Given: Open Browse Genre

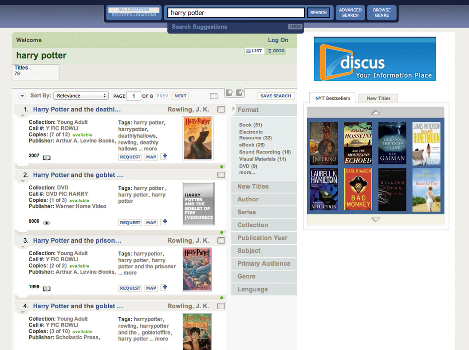Looking at the screenshot, I should [382, 12].
